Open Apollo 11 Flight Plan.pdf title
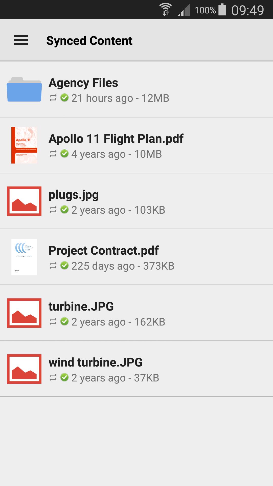 (x=116, y=139)
